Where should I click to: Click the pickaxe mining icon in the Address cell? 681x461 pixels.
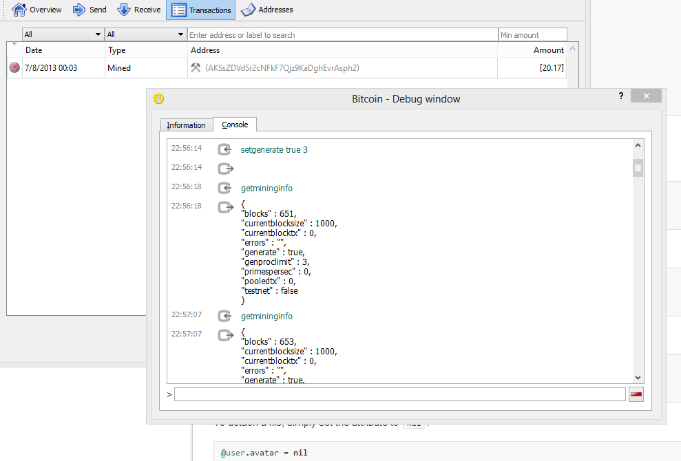pyautogui.click(x=196, y=67)
